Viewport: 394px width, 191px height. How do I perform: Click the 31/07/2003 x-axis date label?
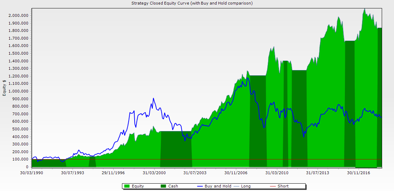tap(196, 172)
